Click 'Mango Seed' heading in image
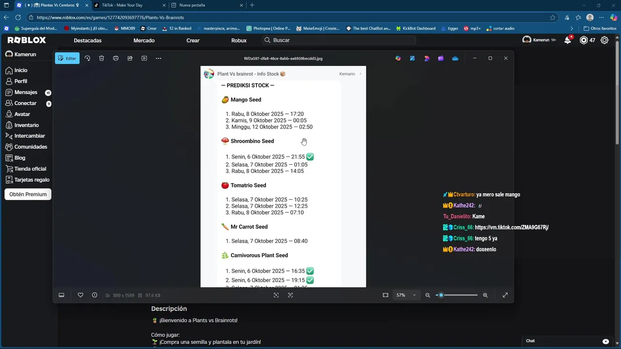 tap(246, 100)
